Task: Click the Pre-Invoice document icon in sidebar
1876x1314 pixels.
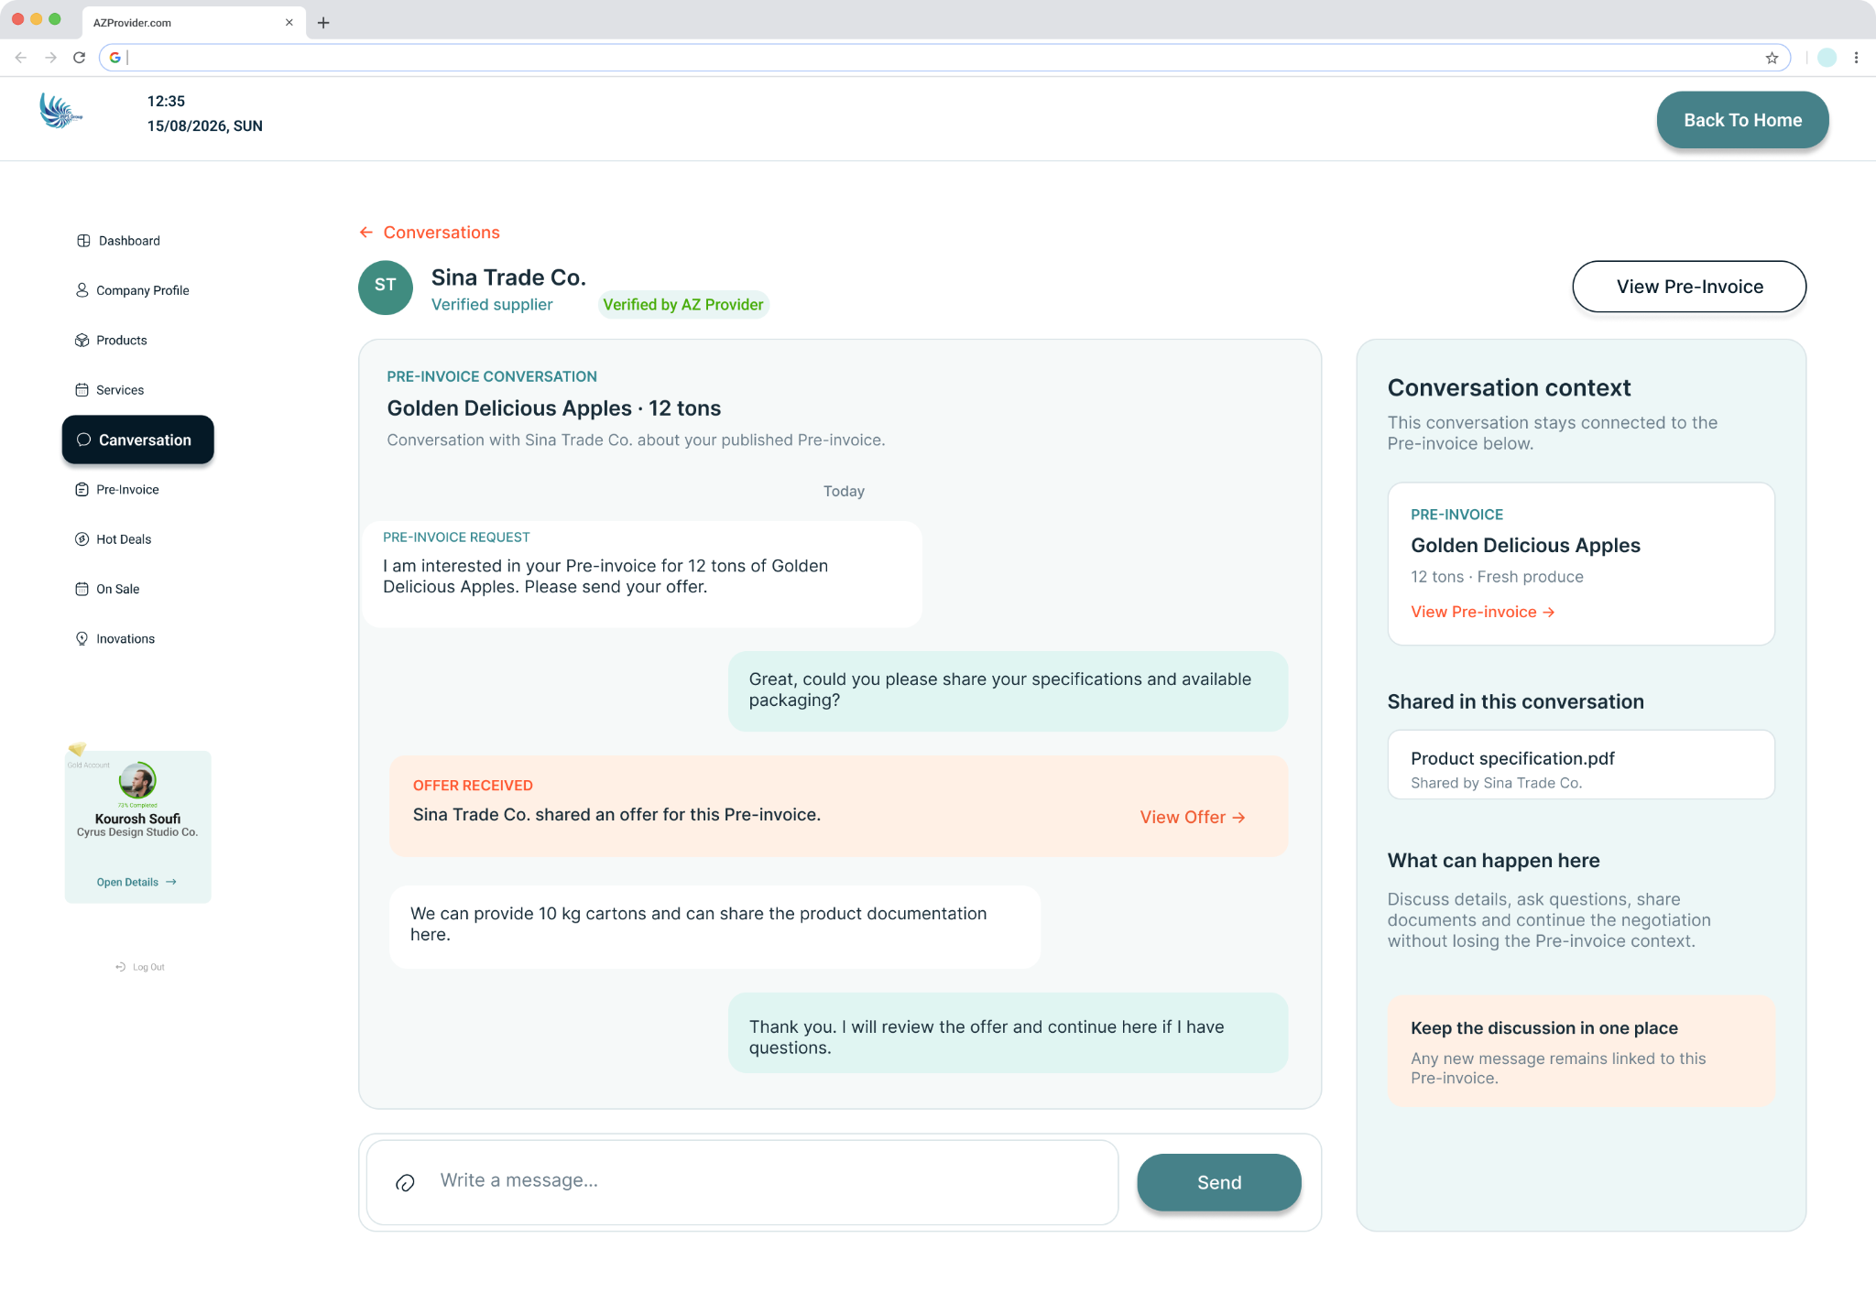Action: pos(82,490)
